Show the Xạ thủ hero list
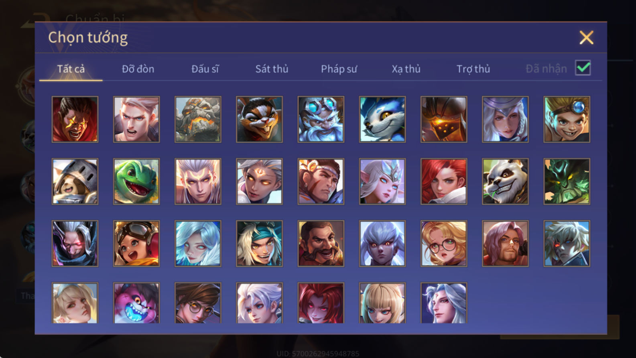The width and height of the screenshot is (636, 358). (406, 69)
